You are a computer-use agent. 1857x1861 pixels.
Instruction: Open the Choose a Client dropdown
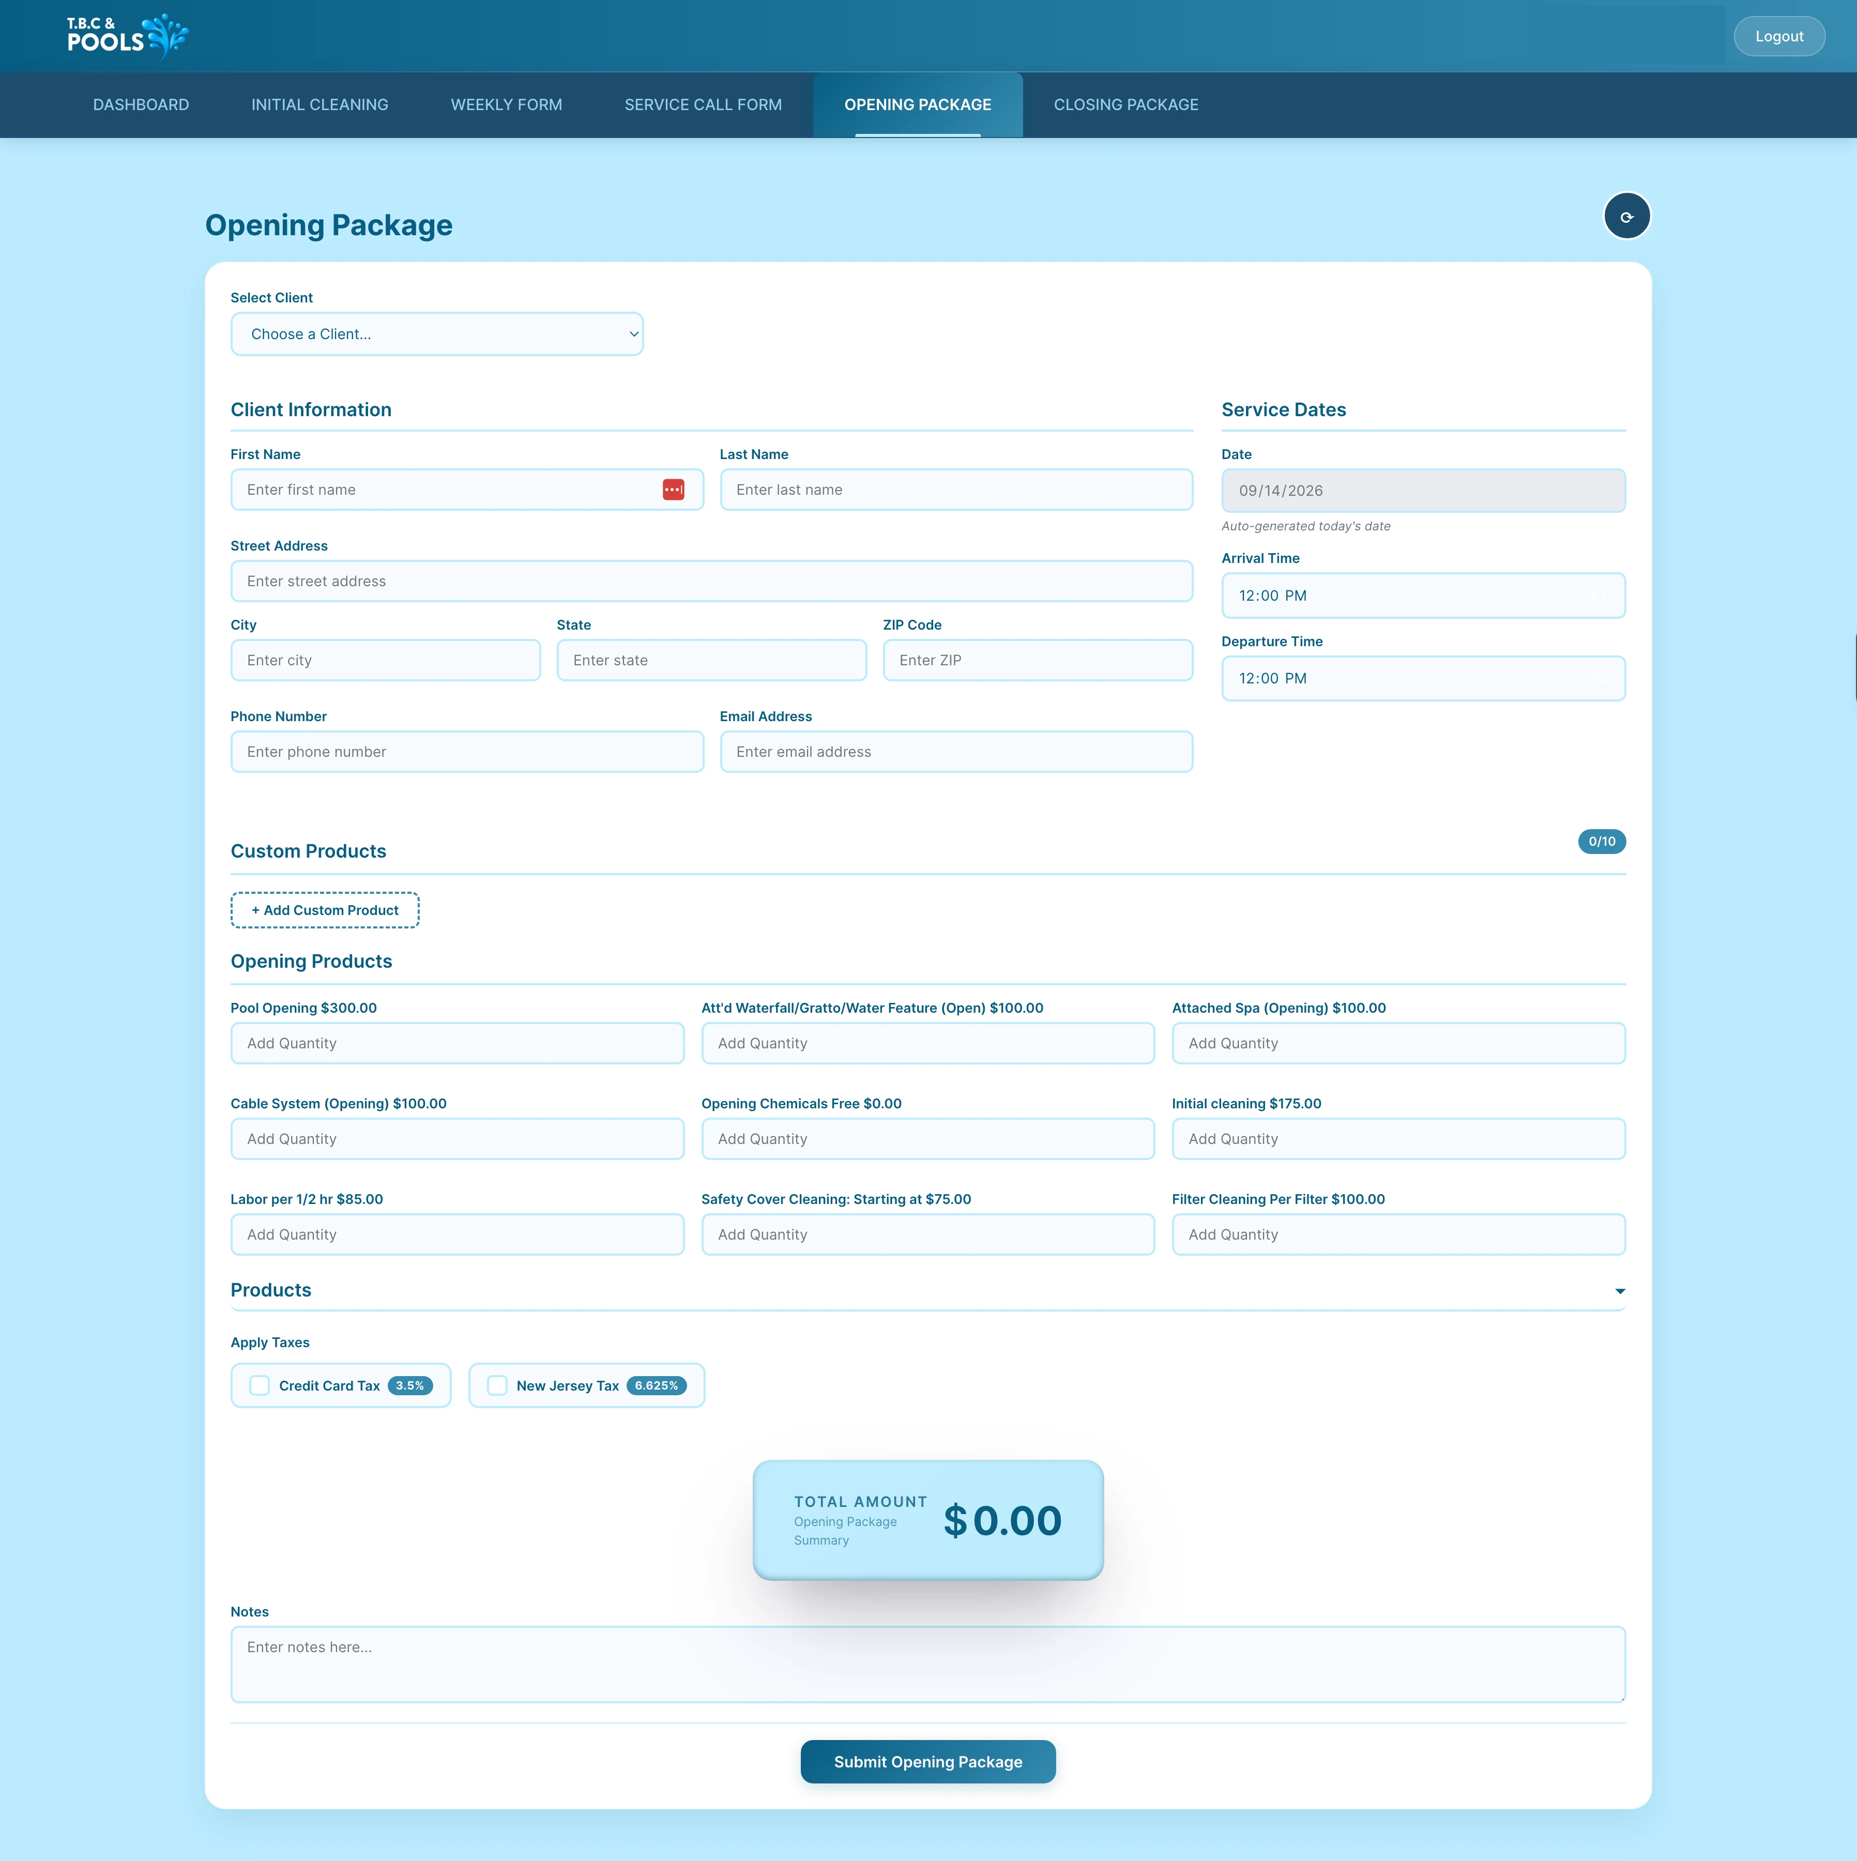point(436,333)
